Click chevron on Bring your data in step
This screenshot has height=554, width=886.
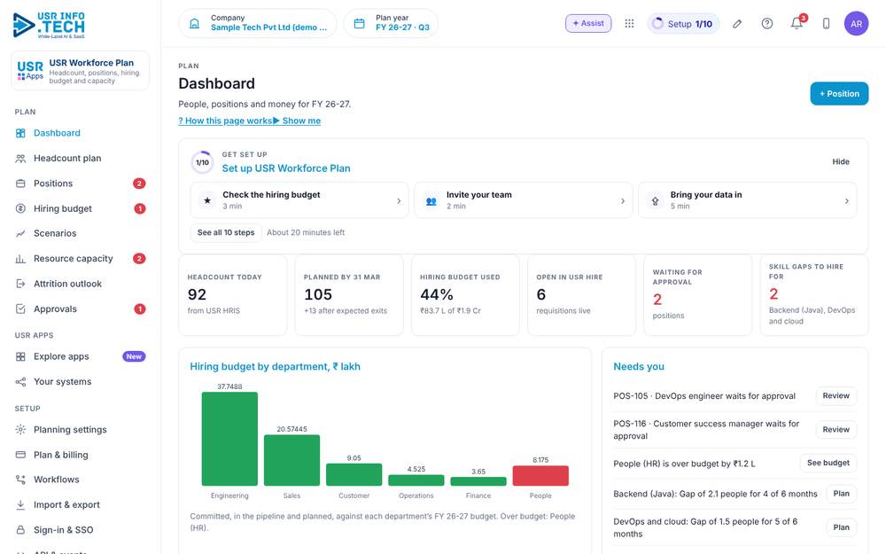click(846, 200)
